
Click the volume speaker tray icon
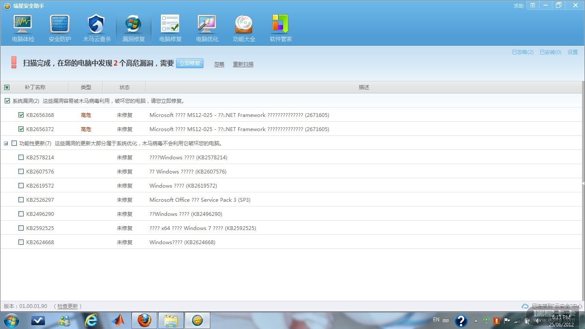pos(538,320)
